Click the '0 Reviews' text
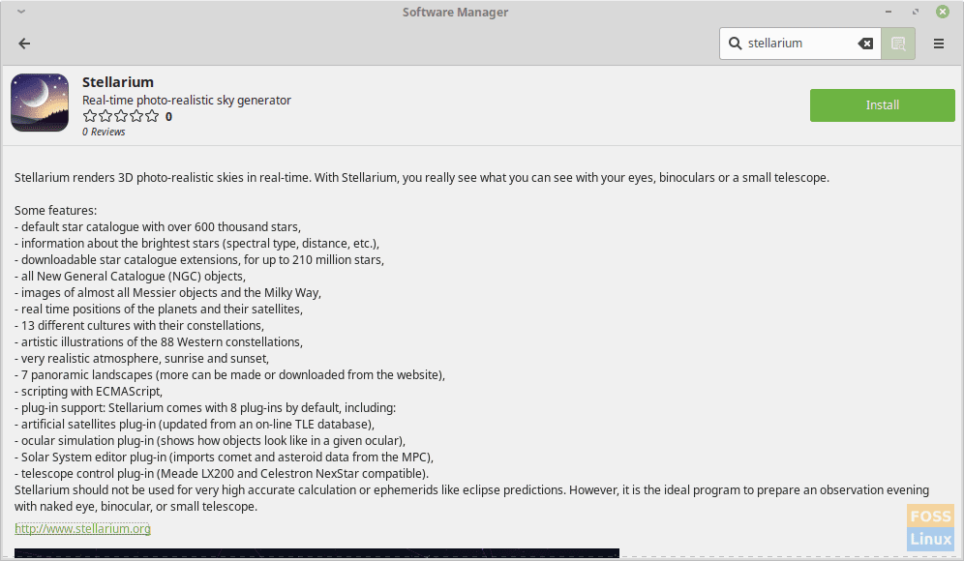964x561 pixels. 104,132
